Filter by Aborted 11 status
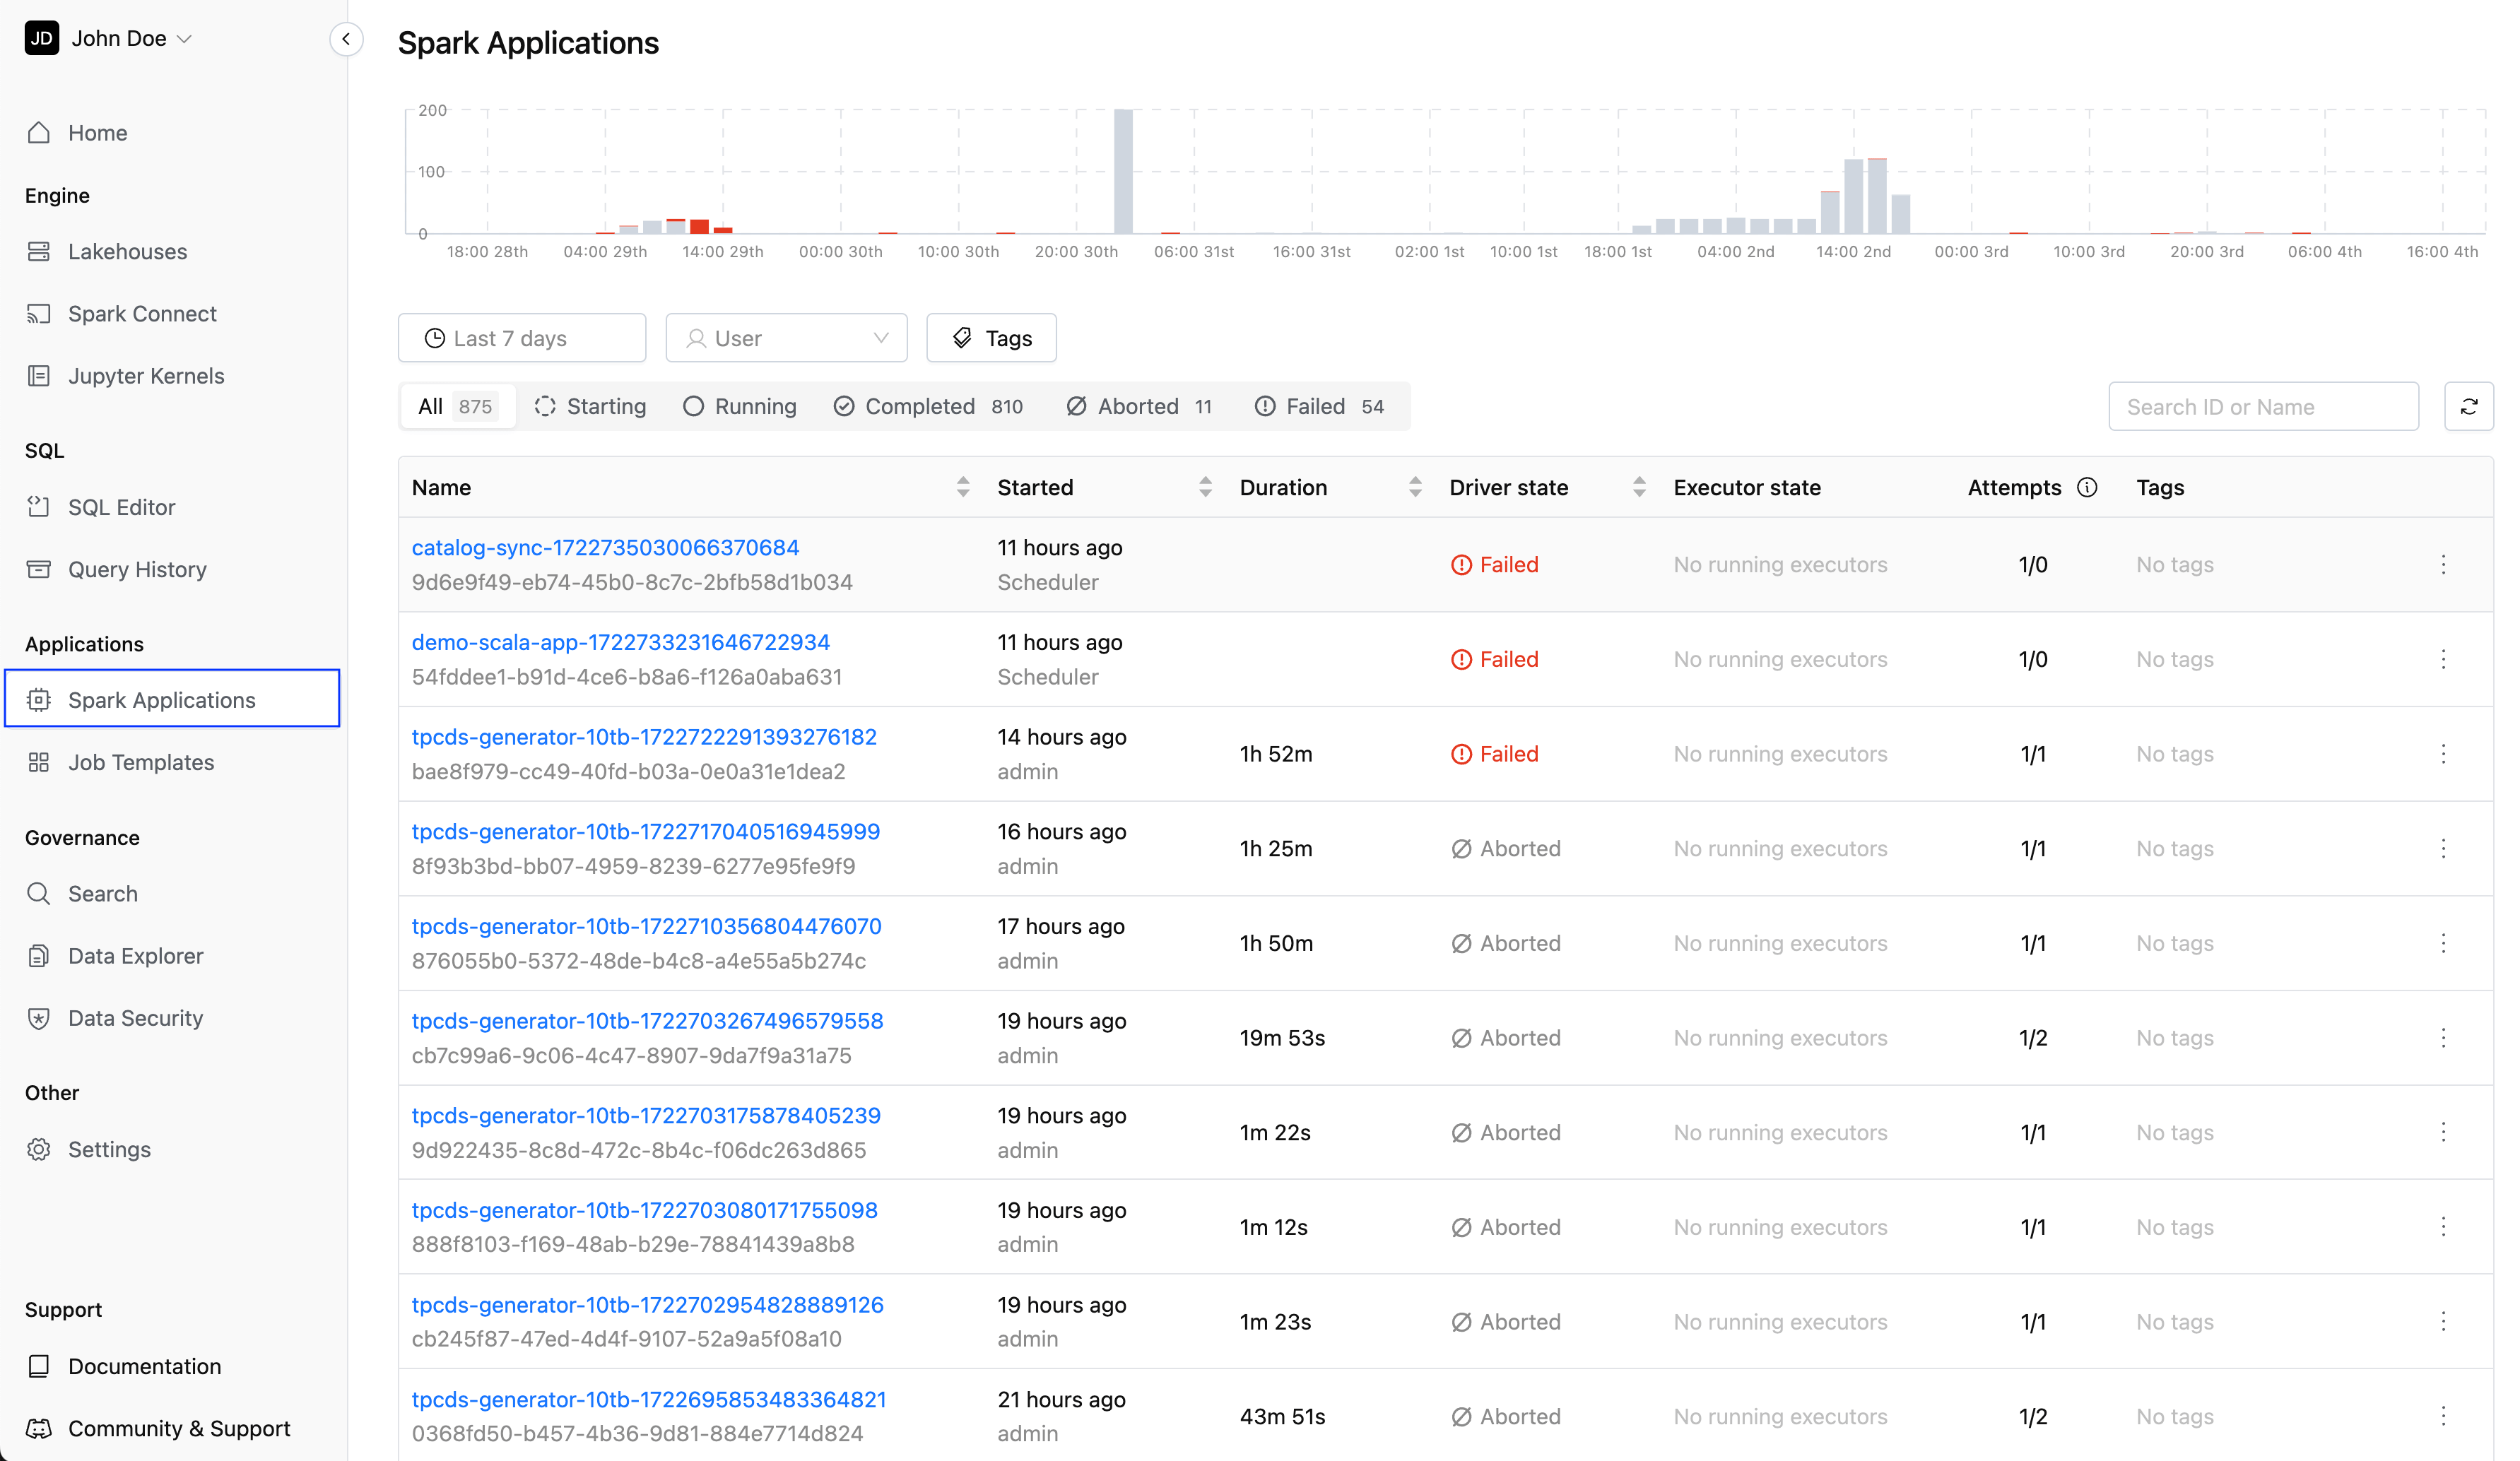2520x1461 pixels. coord(1139,406)
